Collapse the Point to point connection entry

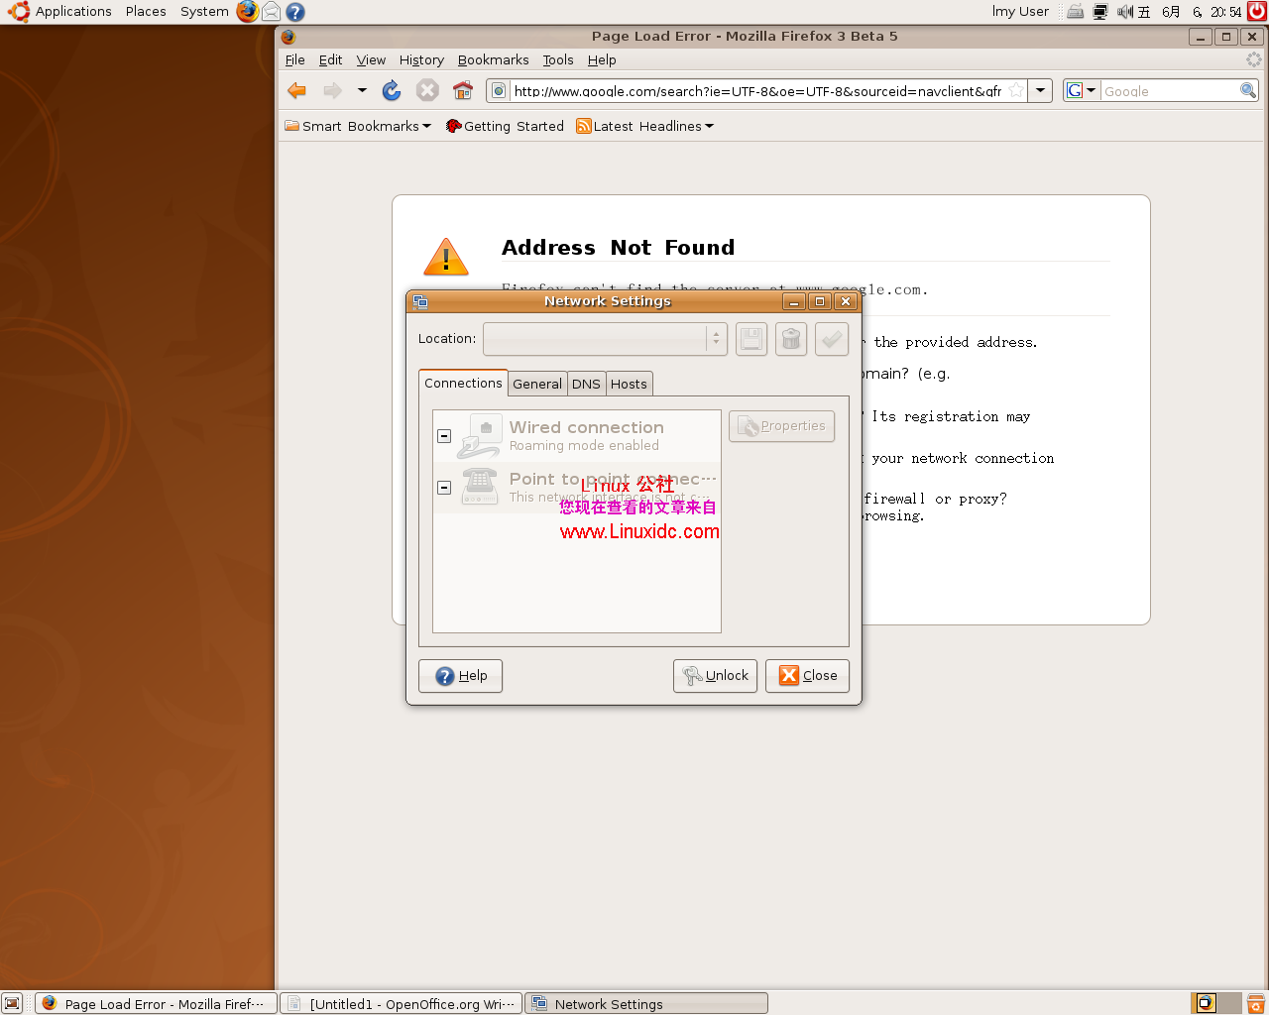click(x=443, y=487)
